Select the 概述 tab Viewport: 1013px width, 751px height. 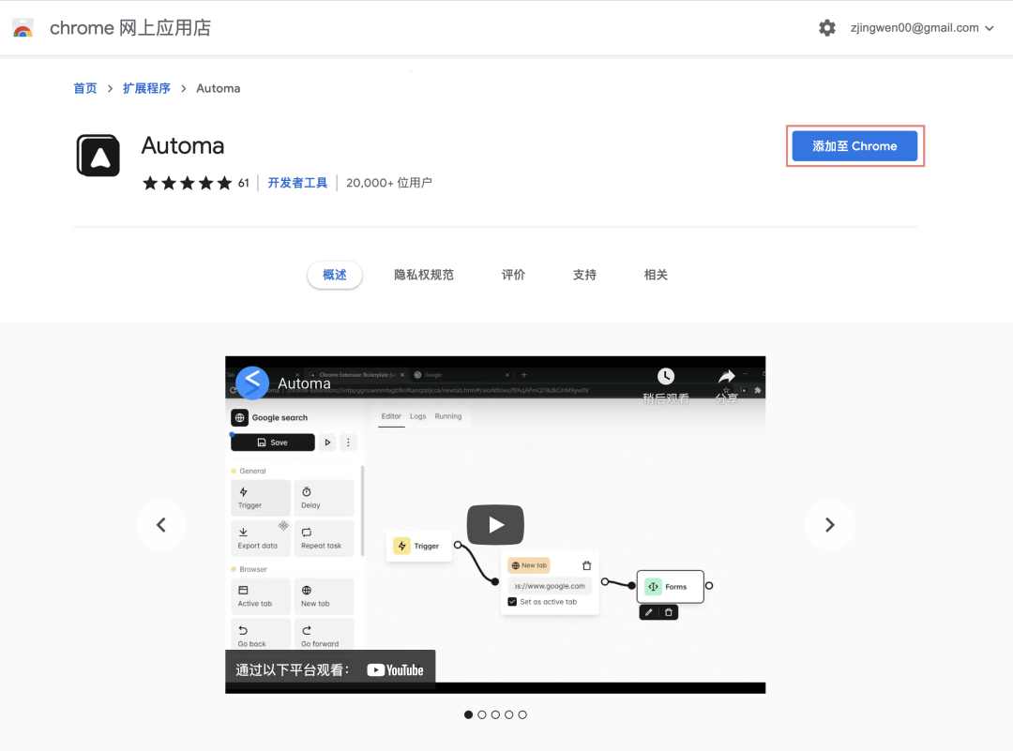point(335,275)
